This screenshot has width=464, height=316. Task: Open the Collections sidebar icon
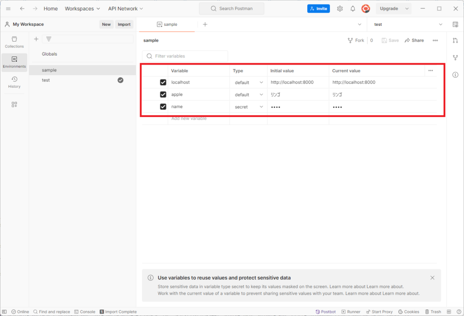click(14, 42)
